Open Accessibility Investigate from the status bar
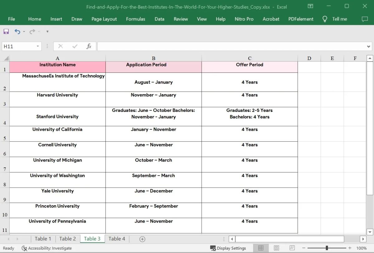This screenshot has height=253, width=374. pos(47,248)
